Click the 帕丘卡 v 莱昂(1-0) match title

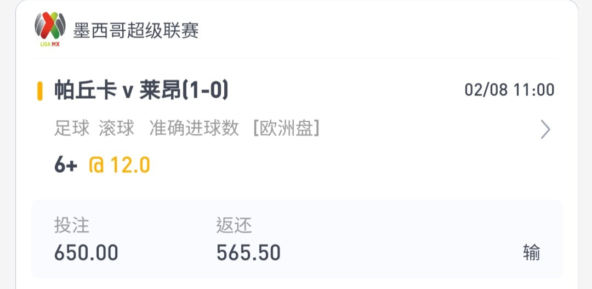click(141, 90)
